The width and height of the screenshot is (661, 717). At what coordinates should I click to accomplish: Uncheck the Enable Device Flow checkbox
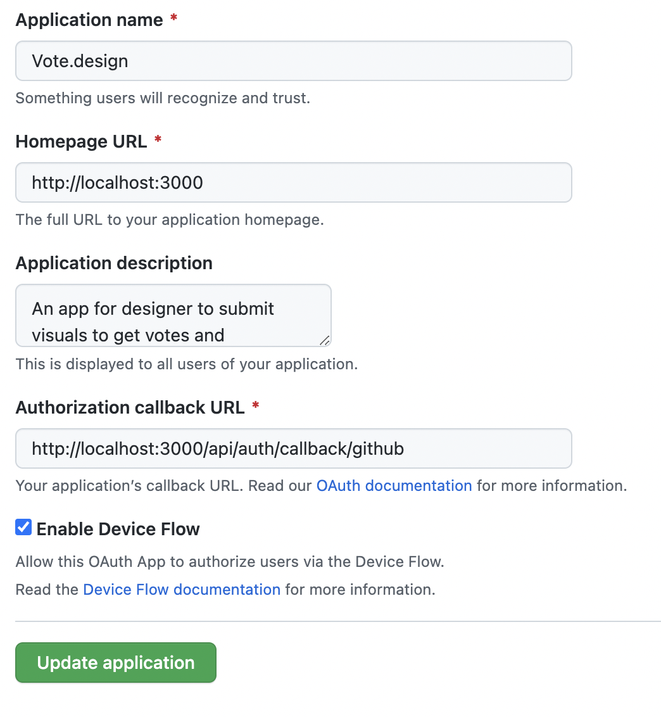pyautogui.click(x=23, y=527)
